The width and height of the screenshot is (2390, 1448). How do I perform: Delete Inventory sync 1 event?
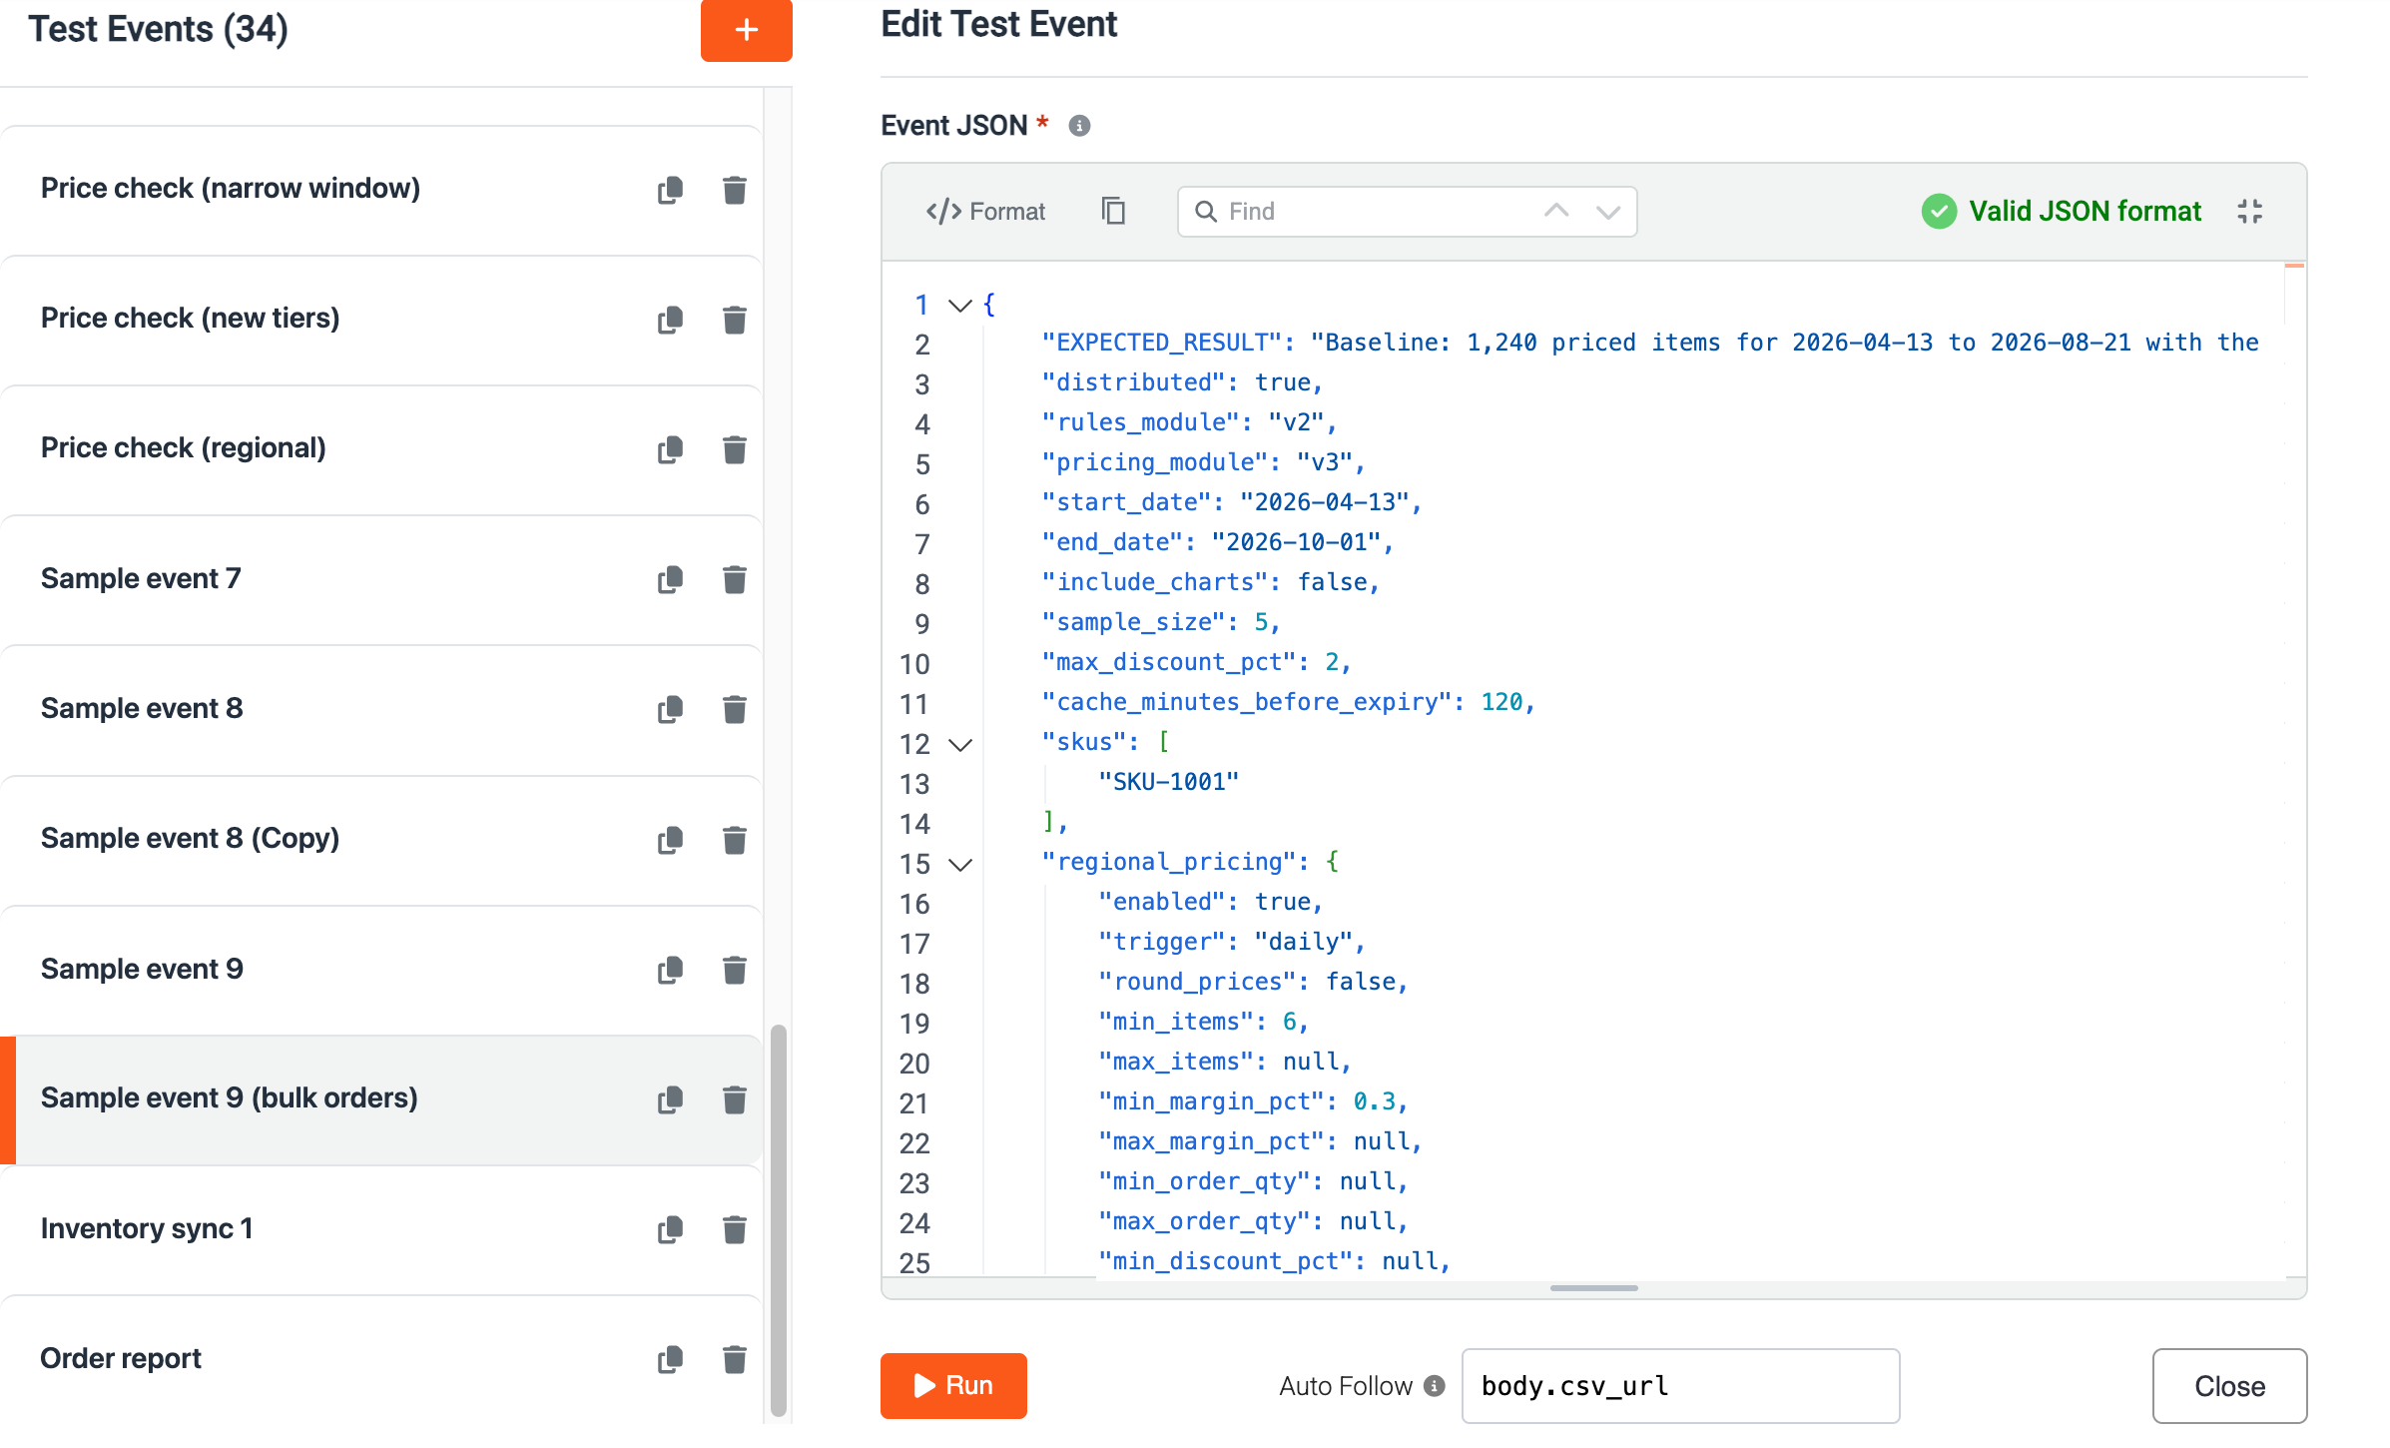[734, 1229]
